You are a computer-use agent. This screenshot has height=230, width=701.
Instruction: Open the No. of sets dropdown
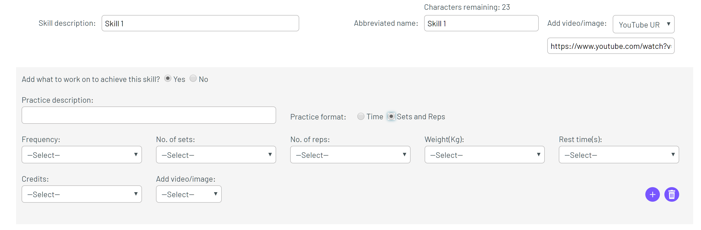(216, 155)
